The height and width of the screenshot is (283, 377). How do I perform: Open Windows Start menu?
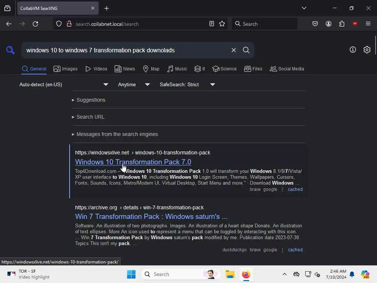click(x=131, y=274)
